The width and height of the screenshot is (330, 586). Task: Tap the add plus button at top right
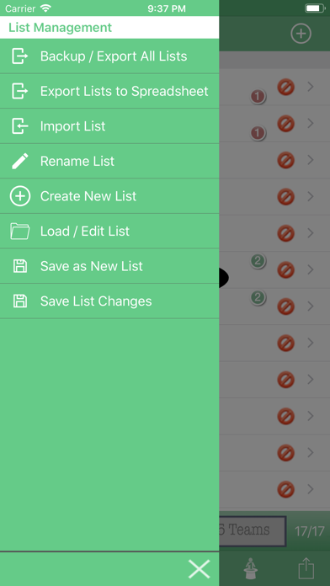point(301,34)
